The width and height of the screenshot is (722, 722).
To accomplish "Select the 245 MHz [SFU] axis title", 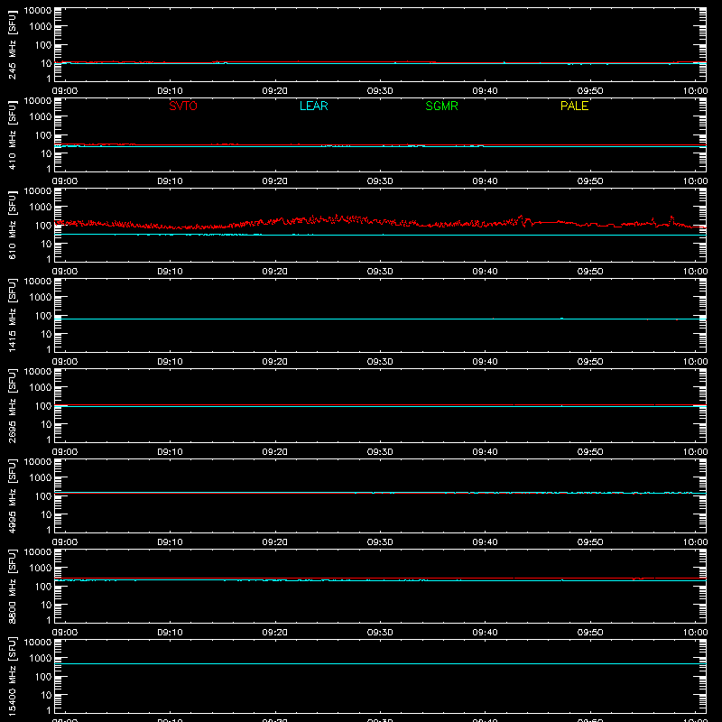I will click(12, 44).
